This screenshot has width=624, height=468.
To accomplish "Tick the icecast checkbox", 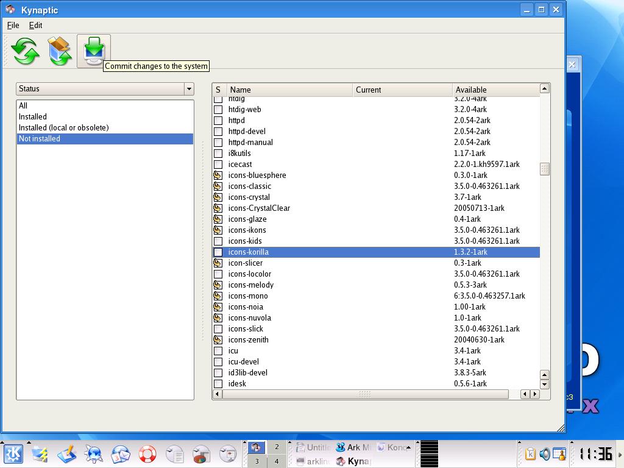I will coord(218,165).
